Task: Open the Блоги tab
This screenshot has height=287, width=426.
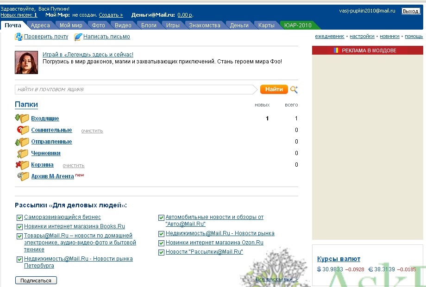Action: [x=149, y=25]
